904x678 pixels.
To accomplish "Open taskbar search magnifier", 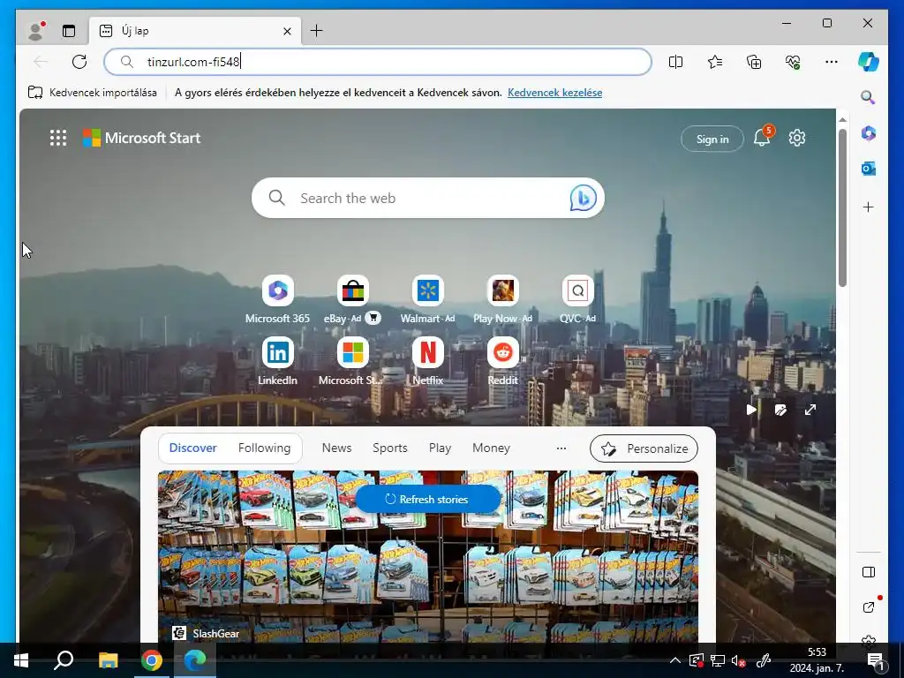I will (x=64, y=660).
